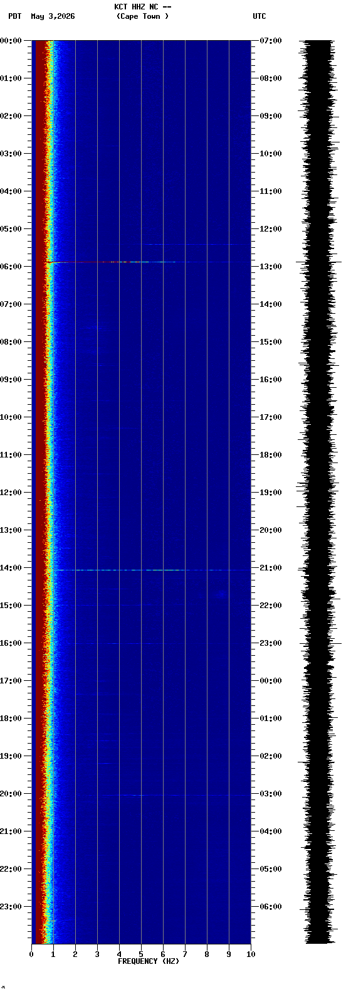Screen dimensions: 346x994
Task: Click the 23:00 PDT time tick label
Action: tap(11, 907)
